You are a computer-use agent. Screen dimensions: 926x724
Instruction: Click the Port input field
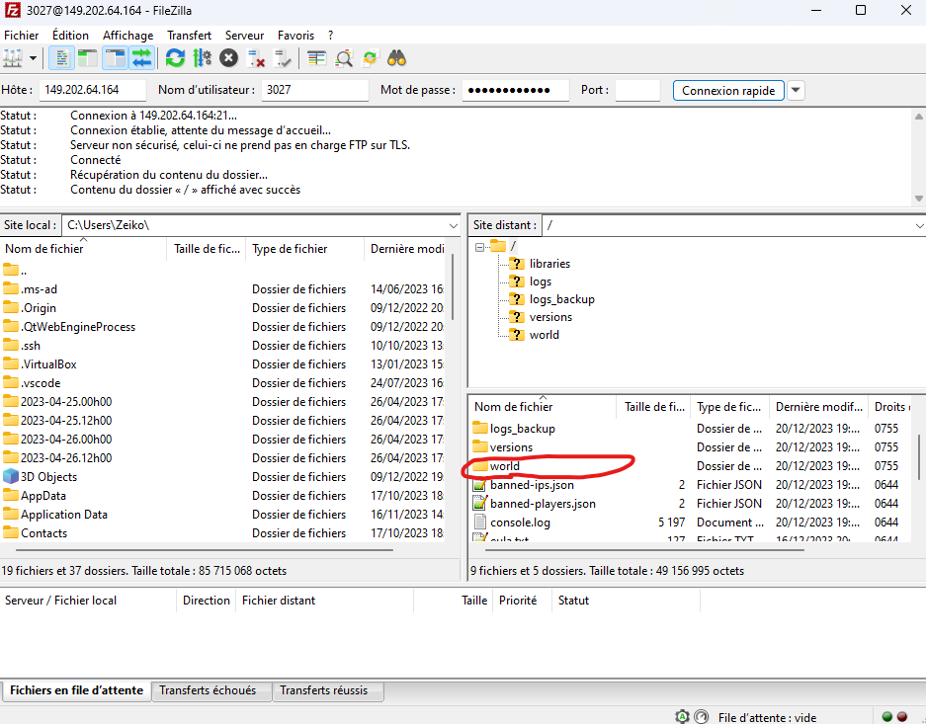(636, 90)
